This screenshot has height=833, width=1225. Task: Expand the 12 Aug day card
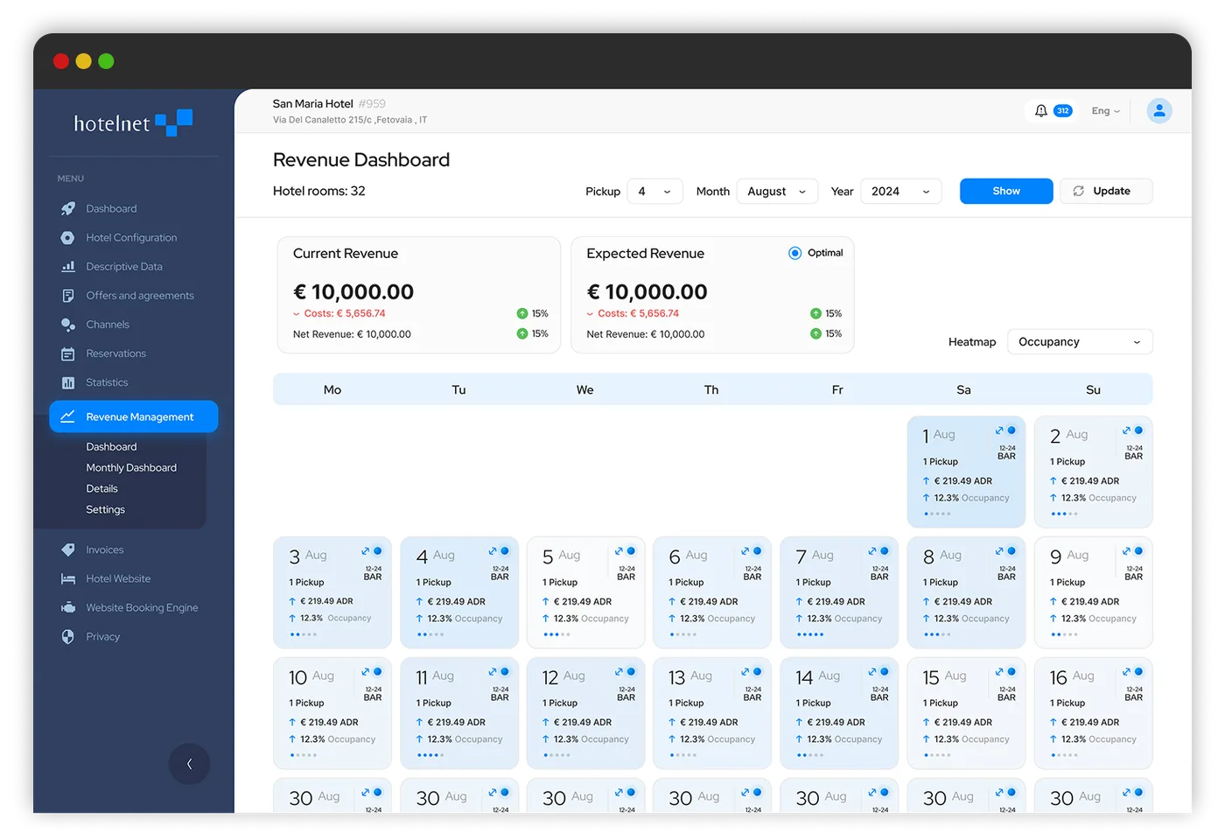point(619,672)
